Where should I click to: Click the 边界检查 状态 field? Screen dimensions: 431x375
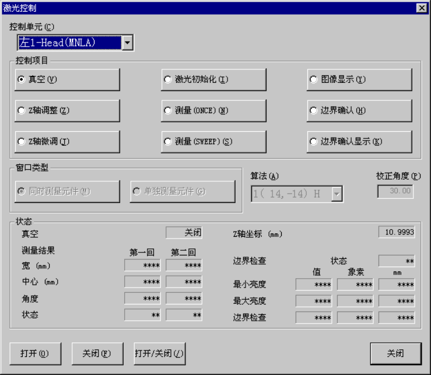(397, 261)
